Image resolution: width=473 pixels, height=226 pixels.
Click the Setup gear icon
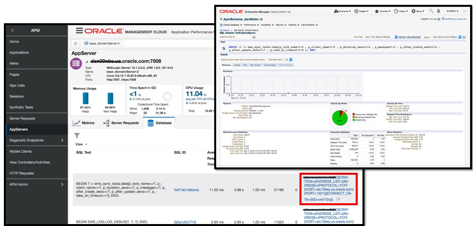tap(413, 11)
